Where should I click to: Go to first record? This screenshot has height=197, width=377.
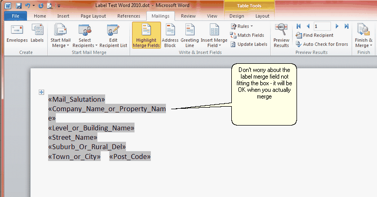[299, 26]
